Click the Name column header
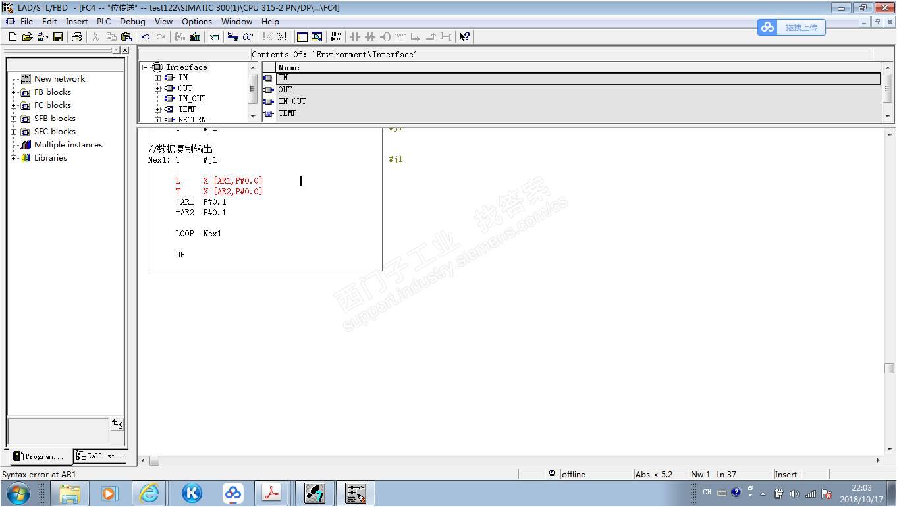897x507 pixels. point(578,67)
